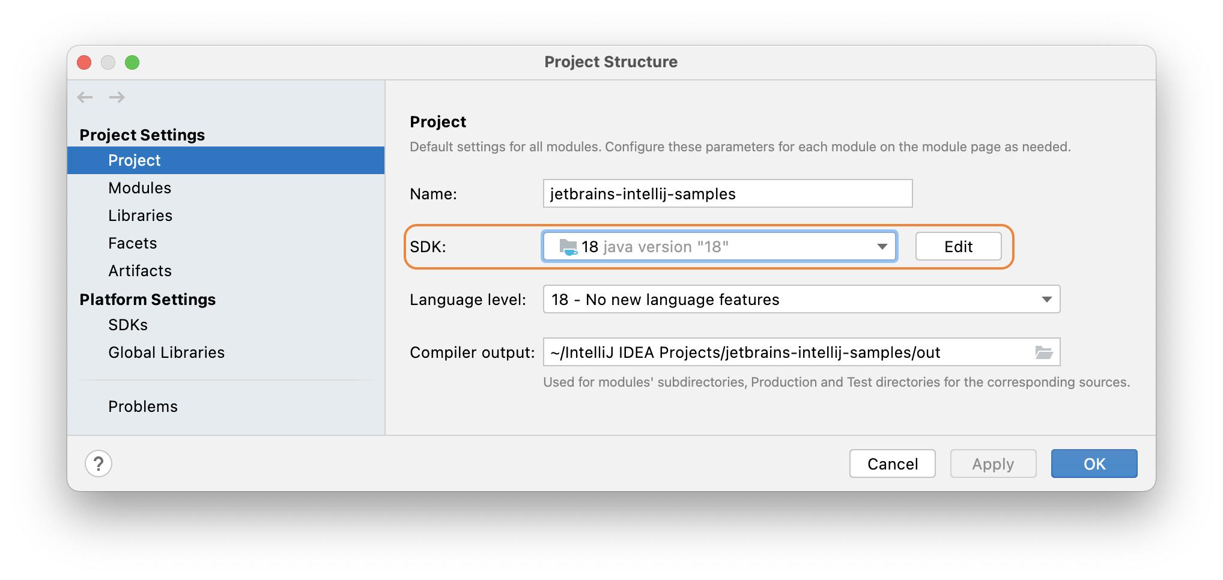The image size is (1223, 580).
Task: Open the SDK dropdown showing java version 18
Action: point(720,247)
